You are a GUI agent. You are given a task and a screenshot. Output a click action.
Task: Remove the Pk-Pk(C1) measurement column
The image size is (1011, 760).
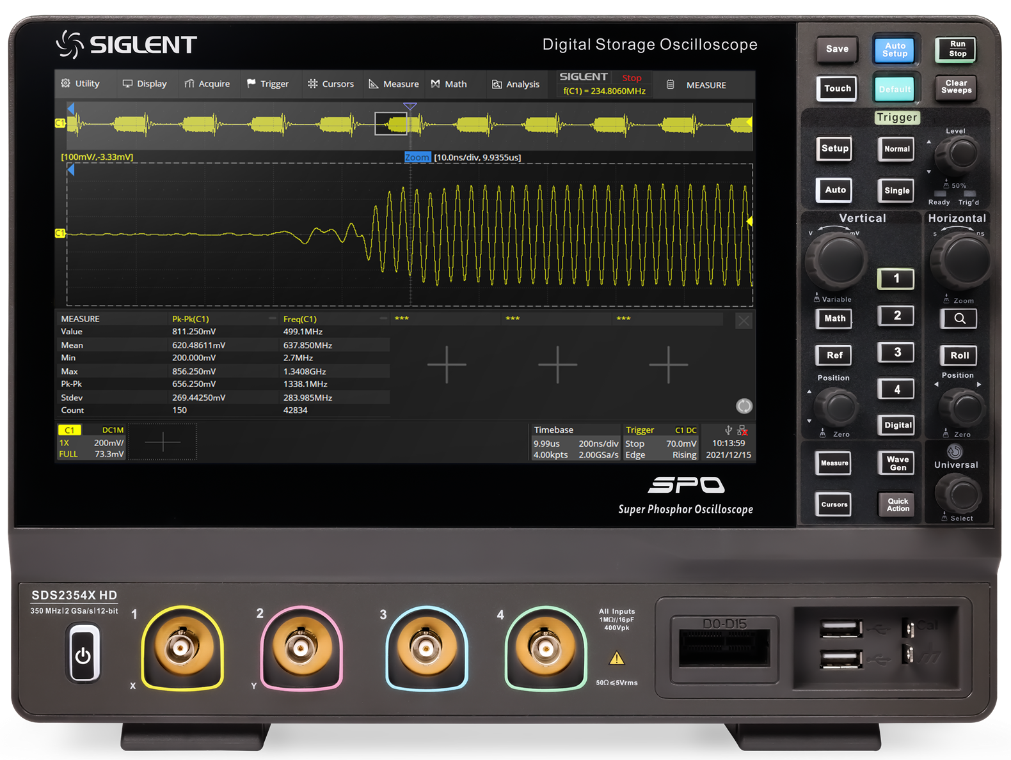point(272,318)
